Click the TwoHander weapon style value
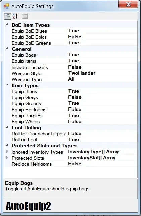Screen dimensions: 141x216 tap(82, 73)
